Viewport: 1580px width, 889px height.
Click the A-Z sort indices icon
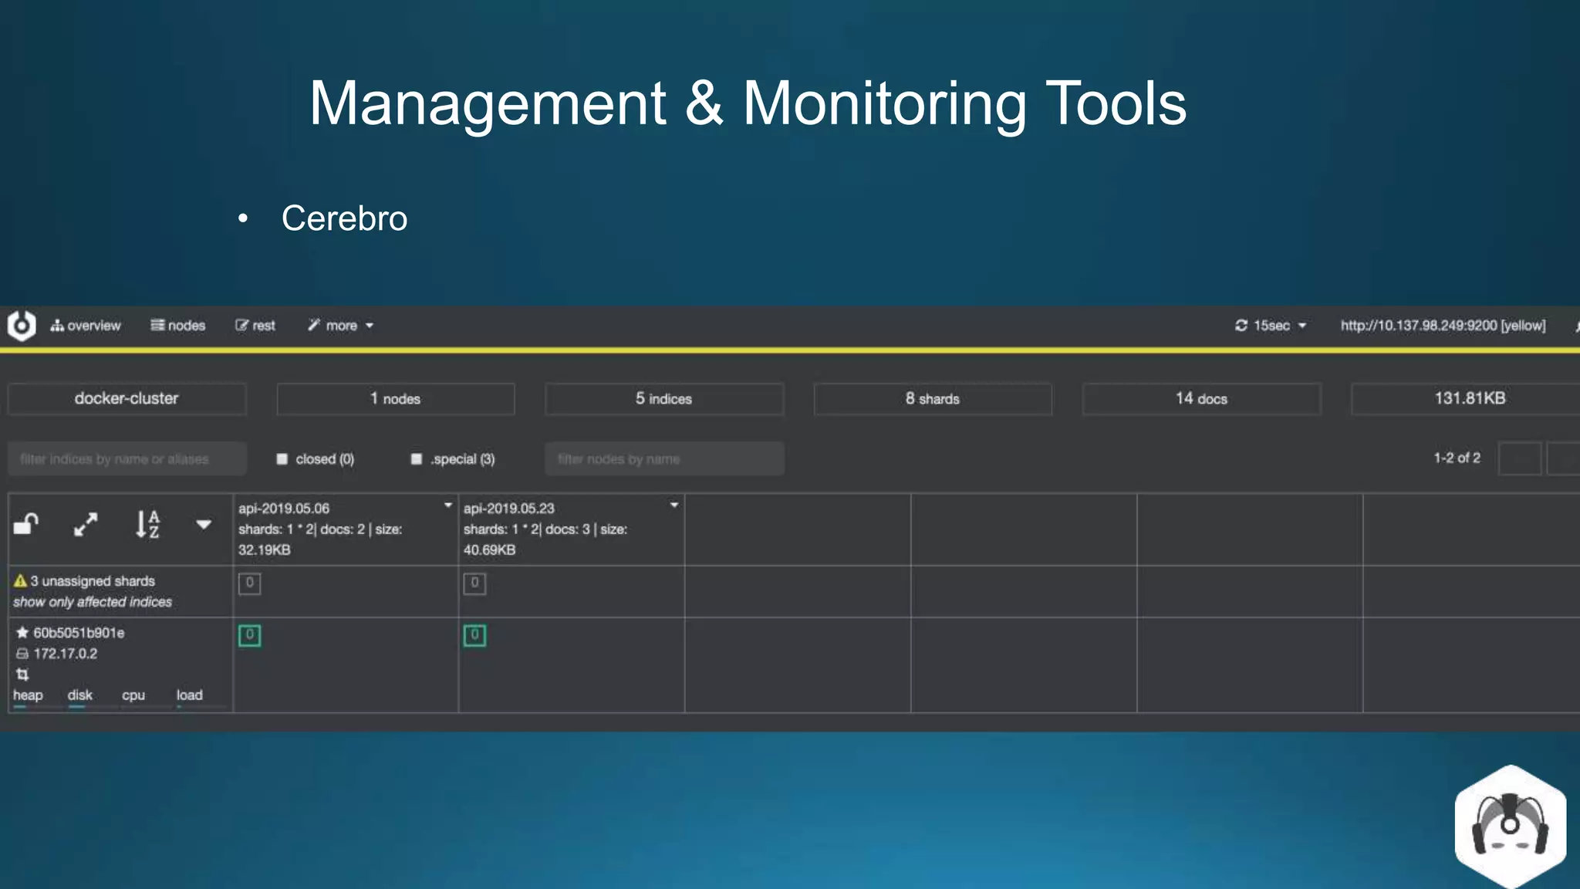147,525
